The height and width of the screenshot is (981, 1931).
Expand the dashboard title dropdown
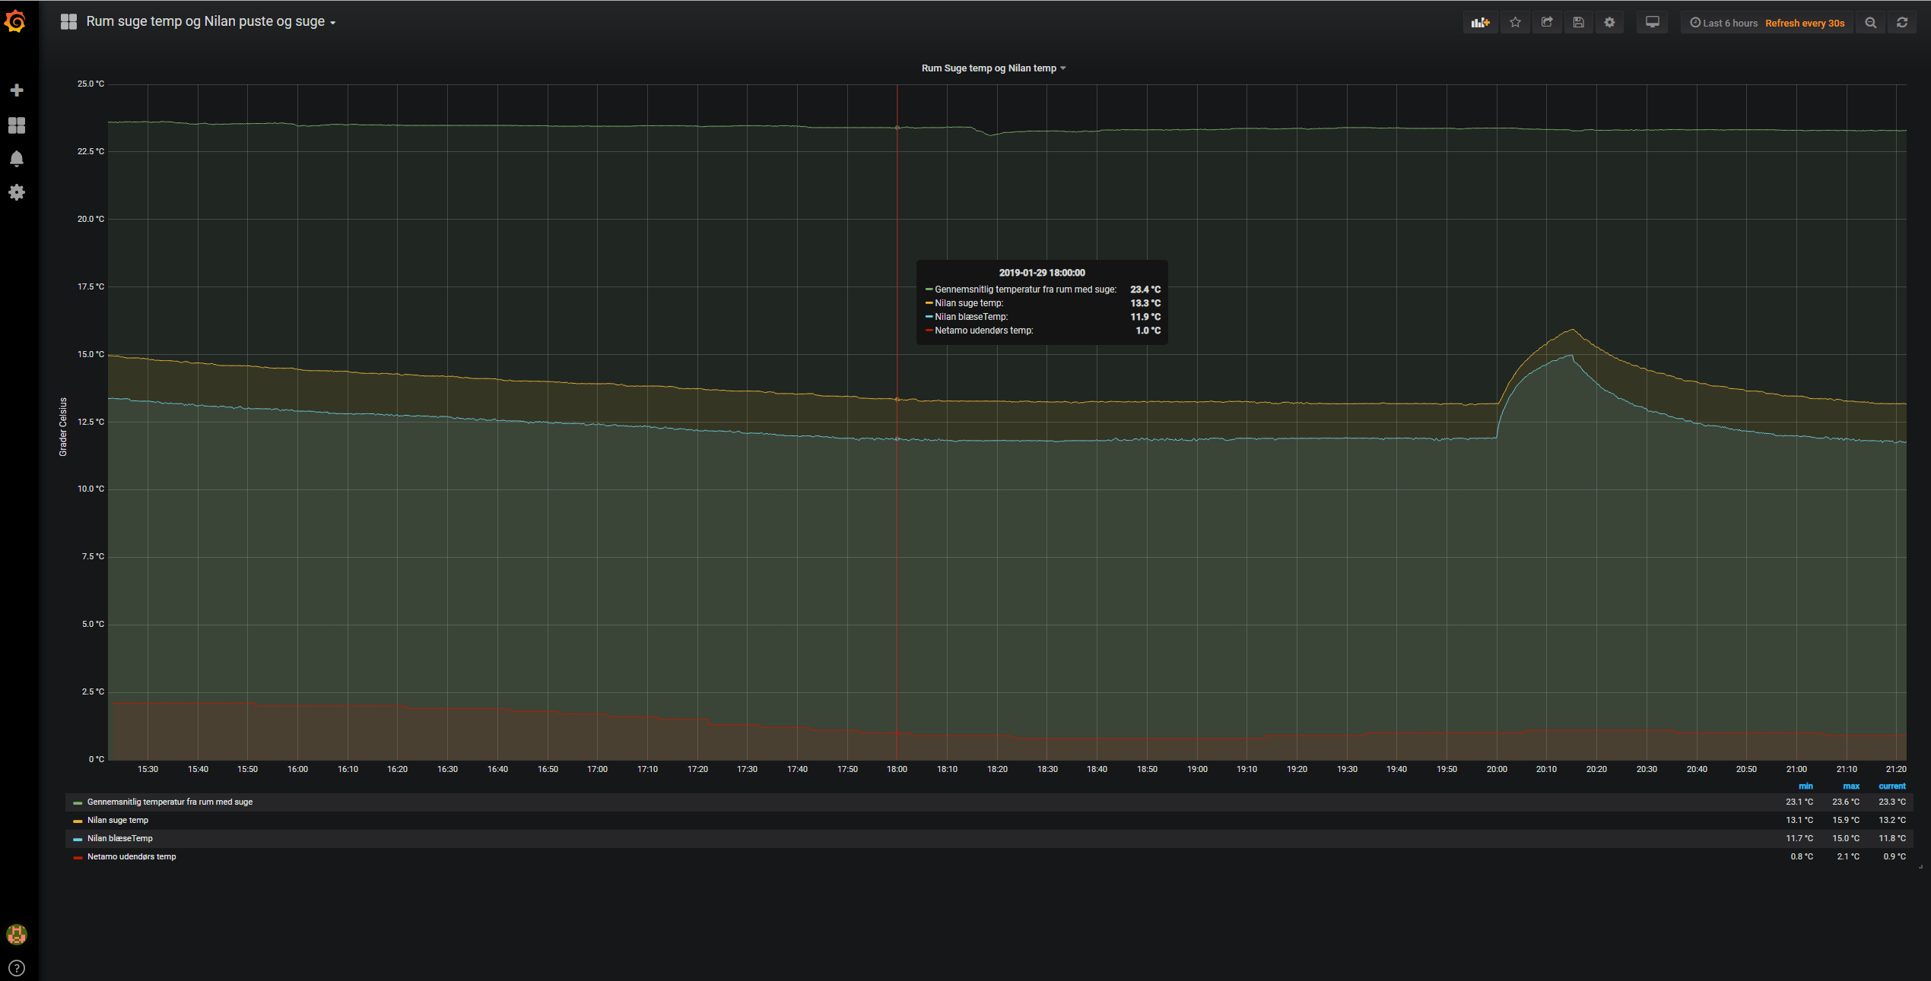pyautogui.click(x=209, y=22)
